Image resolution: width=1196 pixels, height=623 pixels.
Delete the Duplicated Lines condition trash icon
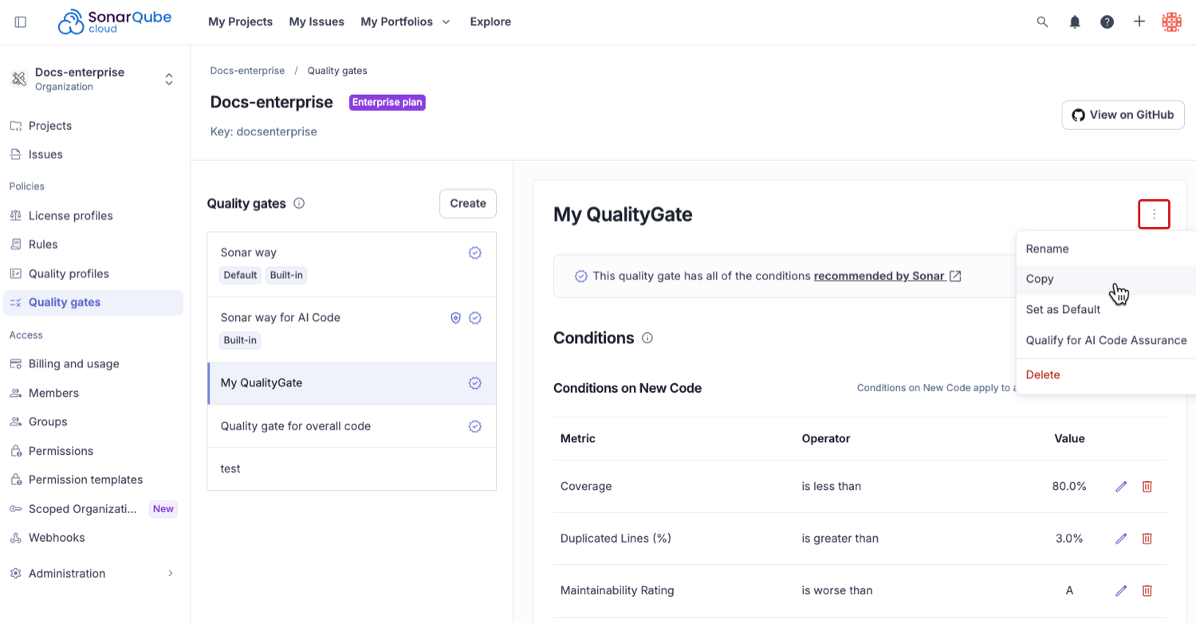point(1147,539)
